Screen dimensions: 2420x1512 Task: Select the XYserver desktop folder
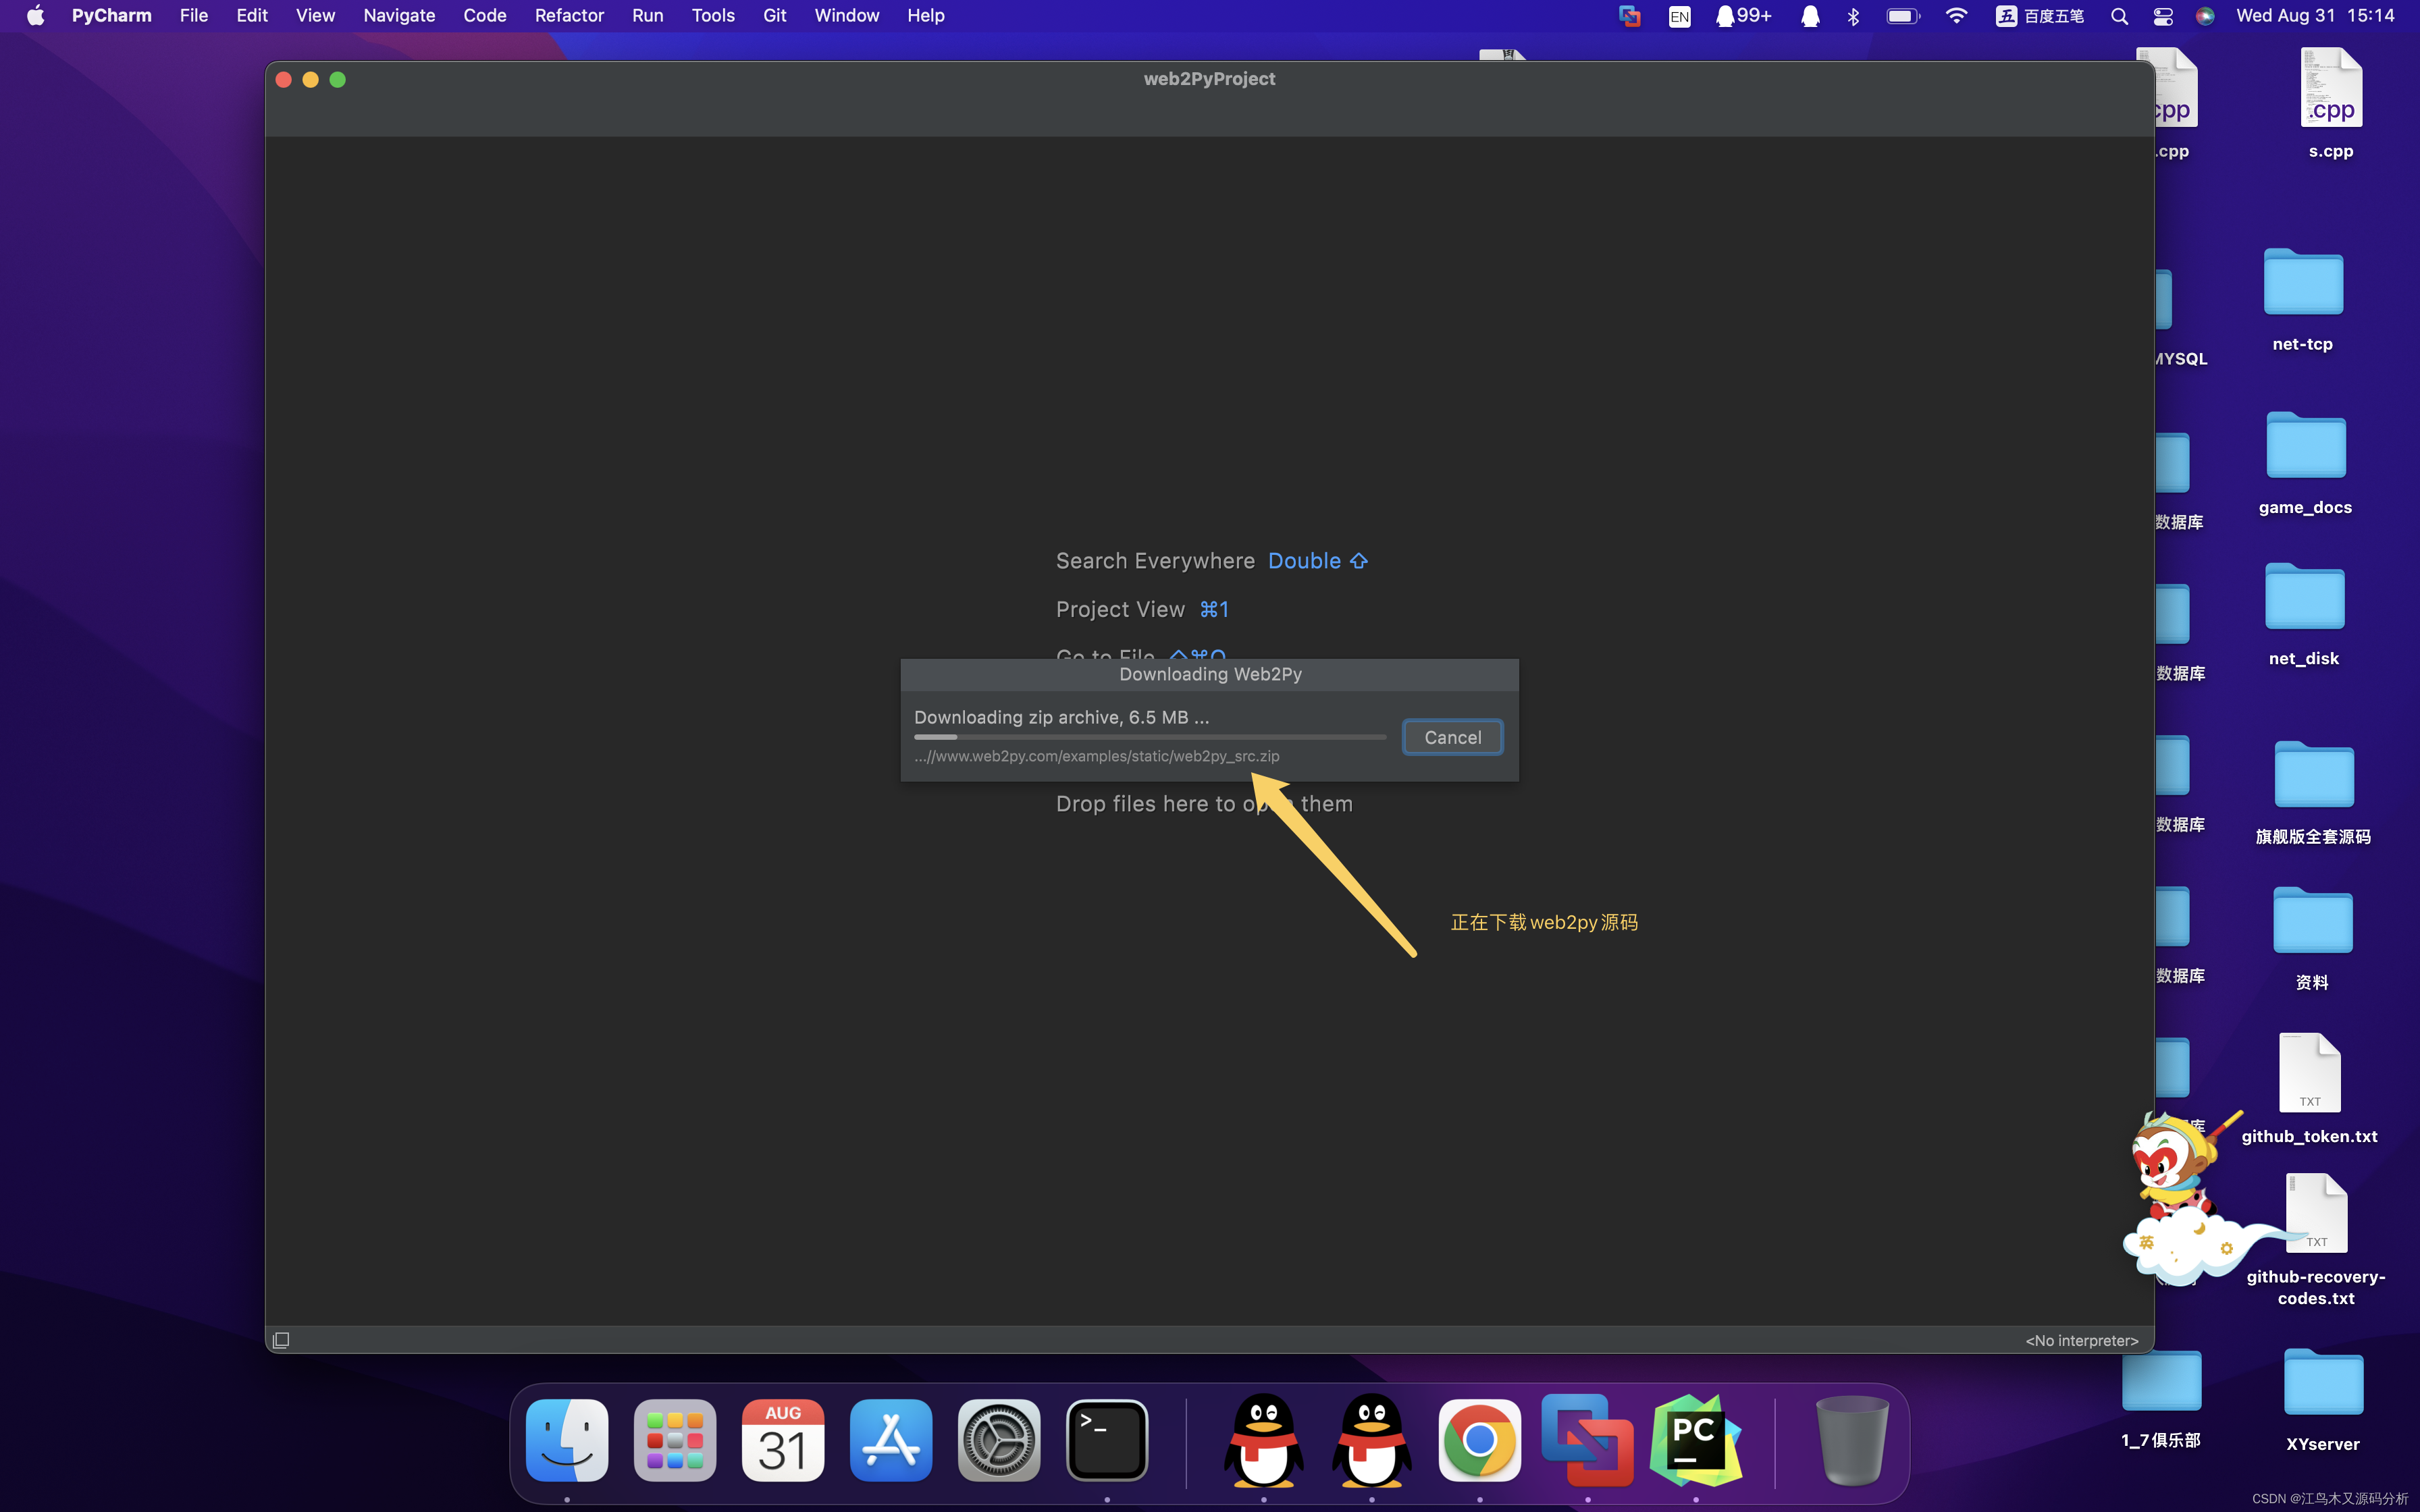pos(2323,1400)
